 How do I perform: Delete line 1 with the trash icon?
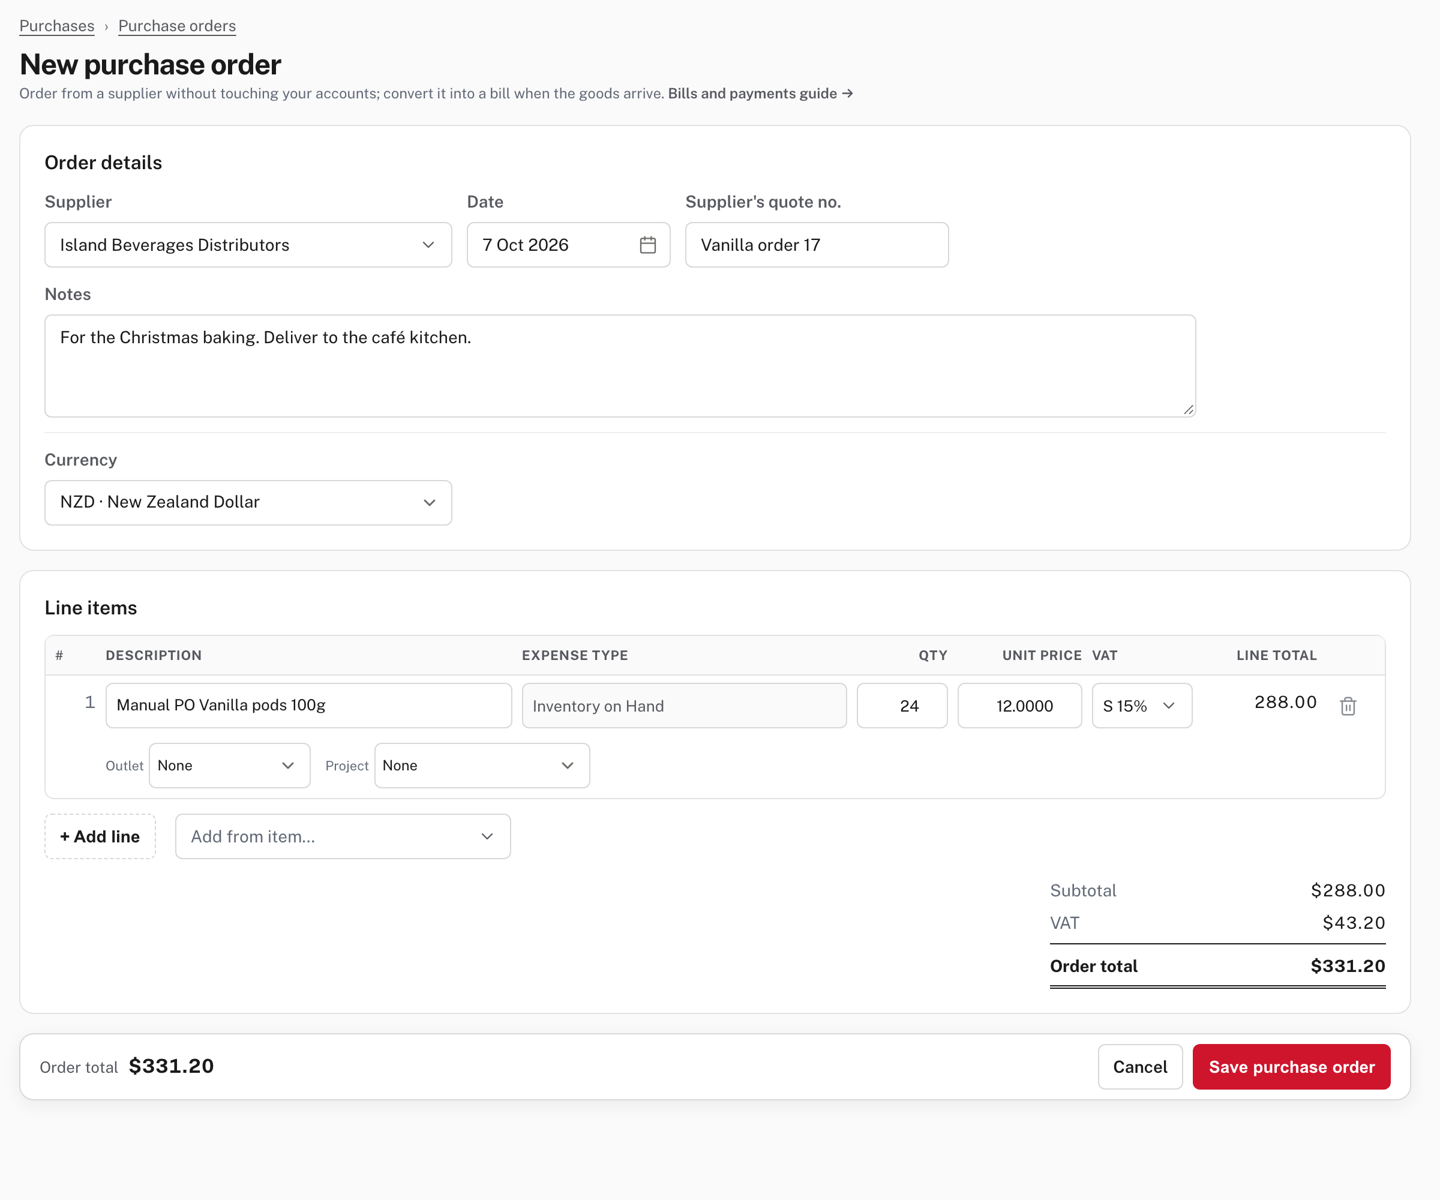(1348, 706)
